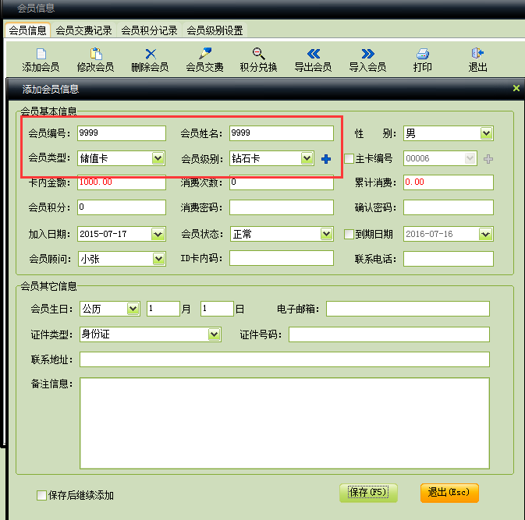525x520 pixels.
Task: Switch to the 会员积分记录 tab
Action: coord(149,30)
